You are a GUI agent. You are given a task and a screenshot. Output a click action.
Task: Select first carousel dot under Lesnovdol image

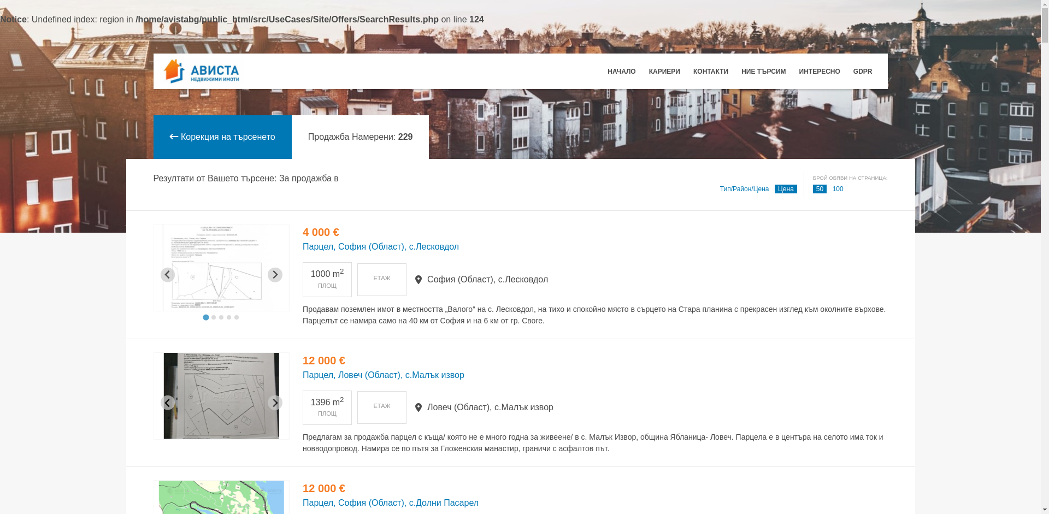tap(206, 317)
